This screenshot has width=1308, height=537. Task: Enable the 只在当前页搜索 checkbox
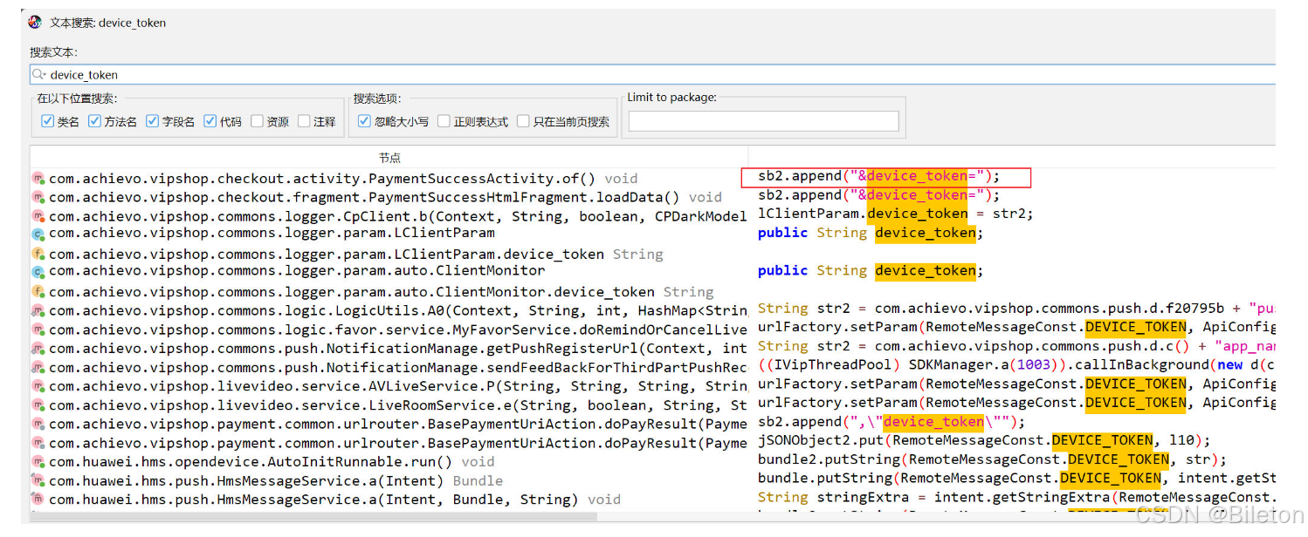click(523, 122)
